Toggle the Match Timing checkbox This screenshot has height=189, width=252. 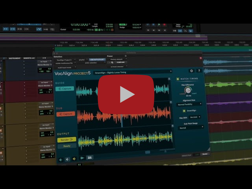[178, 79]
